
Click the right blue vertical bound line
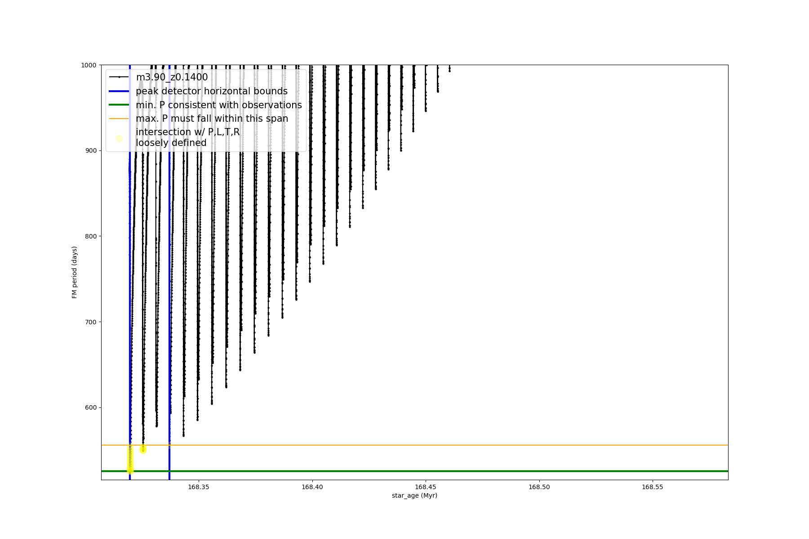(x=169, y=314)
